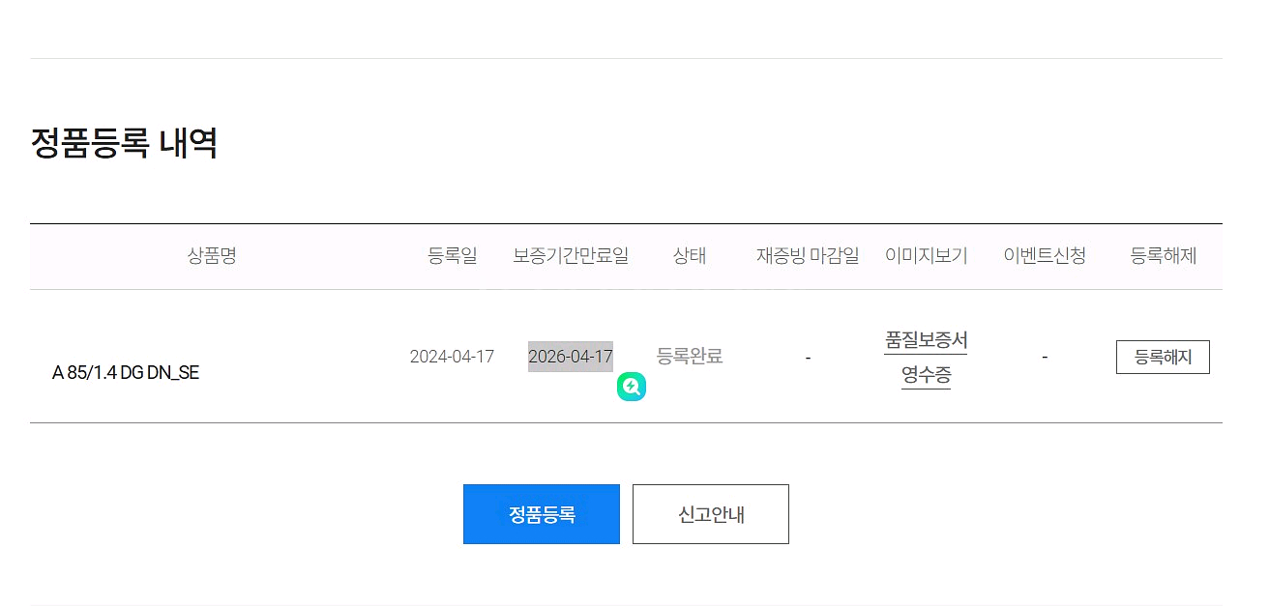
Task: Select the 이미지보기 column header
Action: pos(926,256)
